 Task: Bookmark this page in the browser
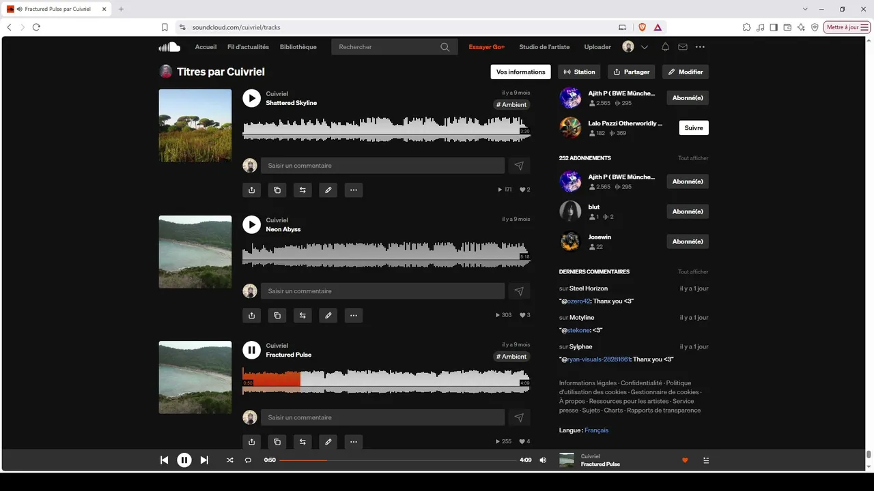tap(165, 27)
